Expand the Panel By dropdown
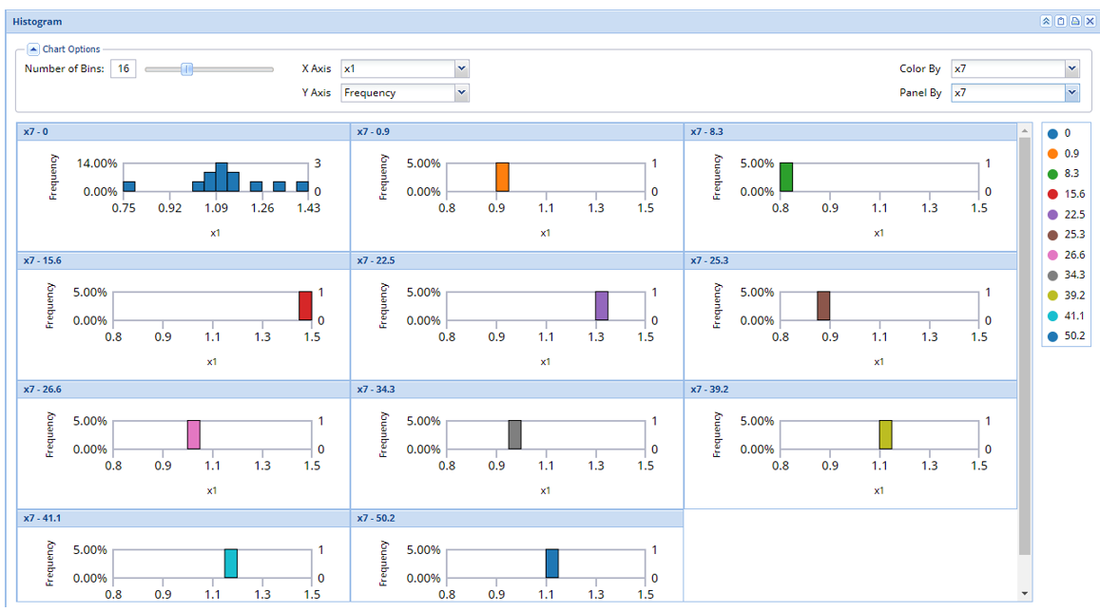This screenshot has height=612, width=1100. coord(1072,92)
